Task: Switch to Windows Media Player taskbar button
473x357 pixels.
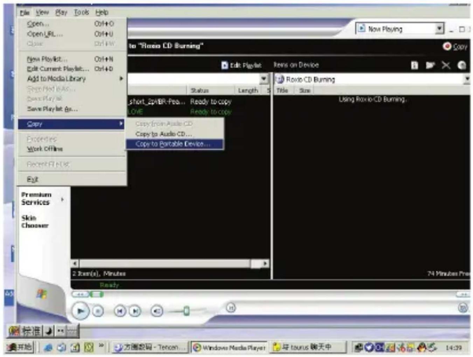Action: click(x=229, y=348)
